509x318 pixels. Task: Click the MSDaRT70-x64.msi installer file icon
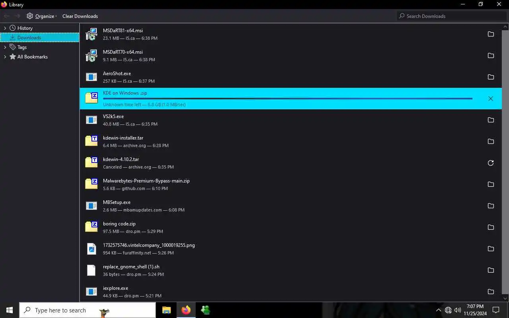point(91,56)
